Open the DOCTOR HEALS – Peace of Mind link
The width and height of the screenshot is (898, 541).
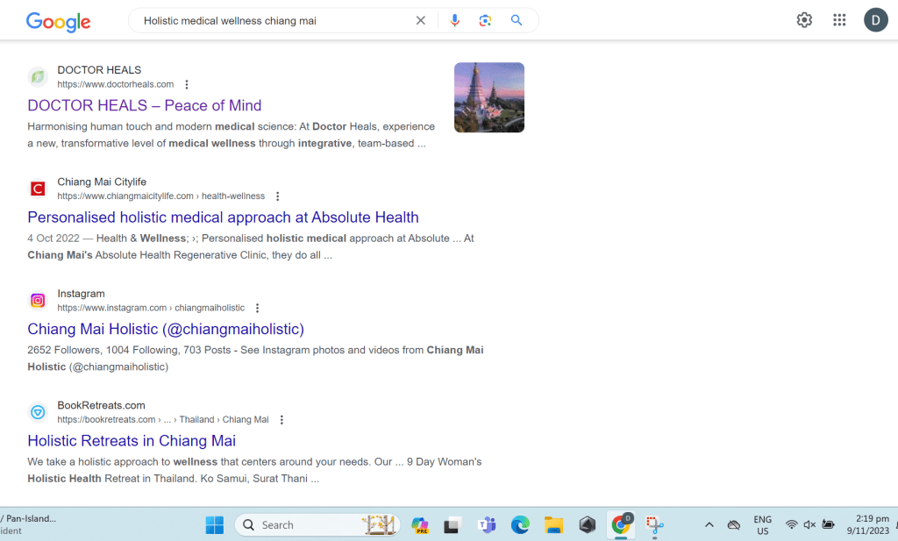[x=145, y=105]
